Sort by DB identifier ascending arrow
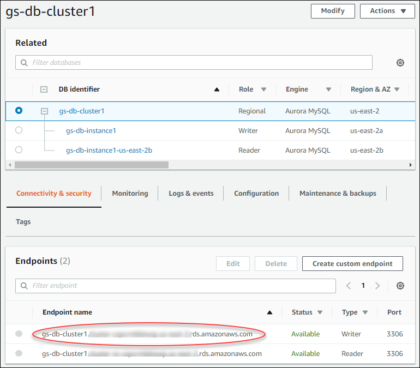The height and width of the screenshot is (368, 420). (x=217, y=89)
